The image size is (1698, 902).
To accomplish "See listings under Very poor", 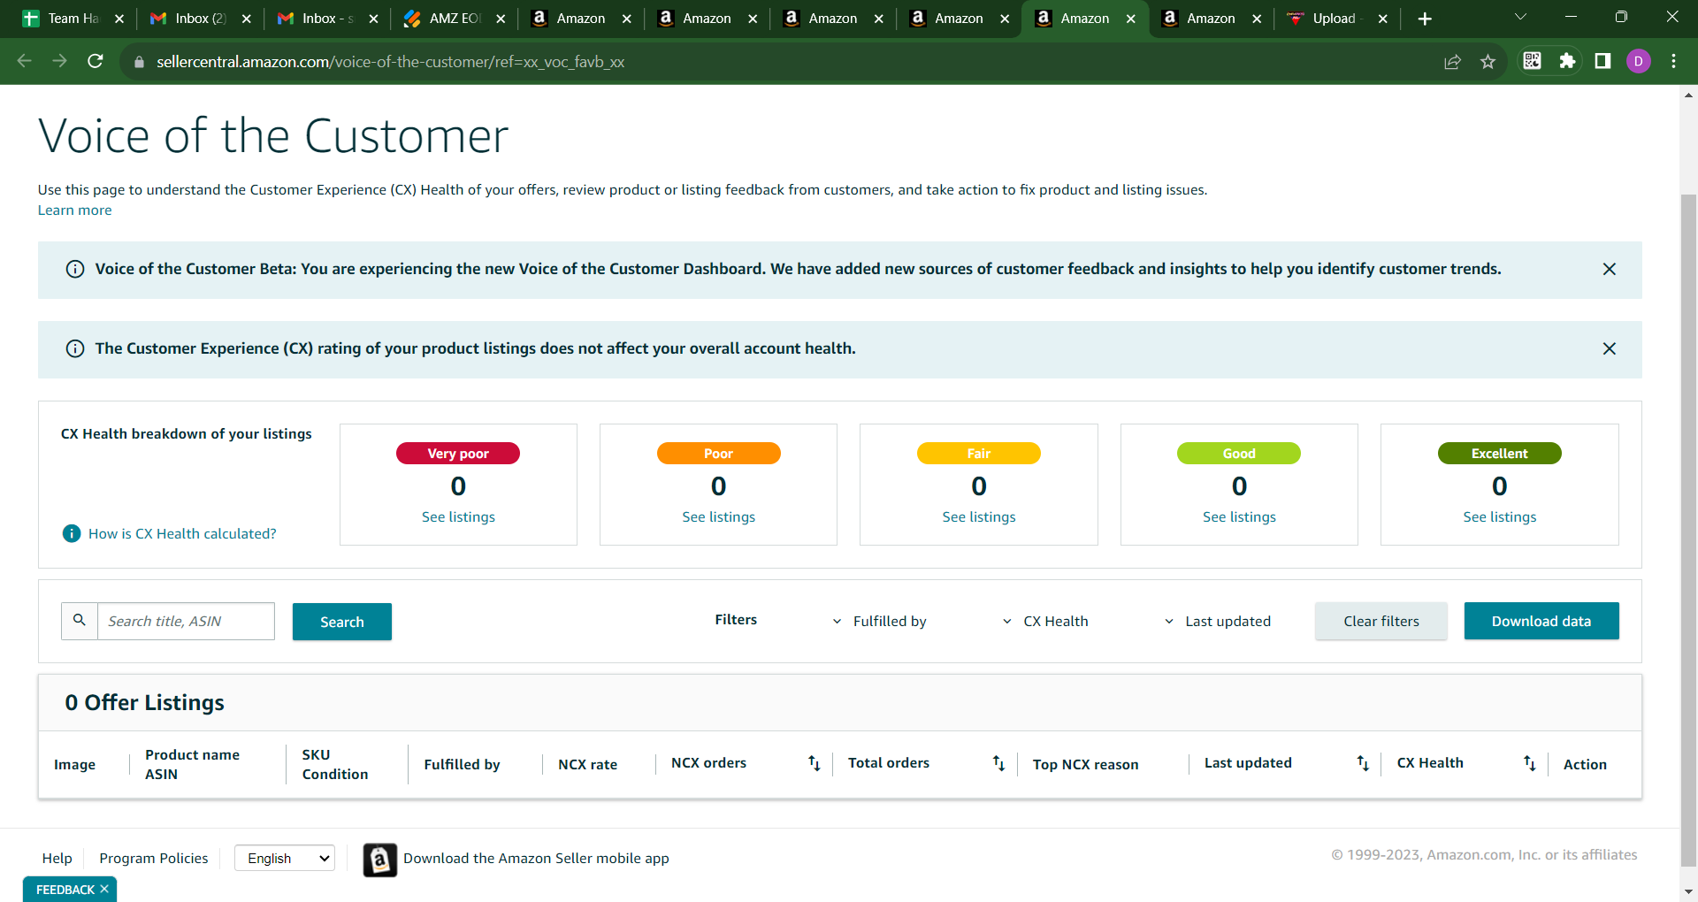I will point(458,517).
